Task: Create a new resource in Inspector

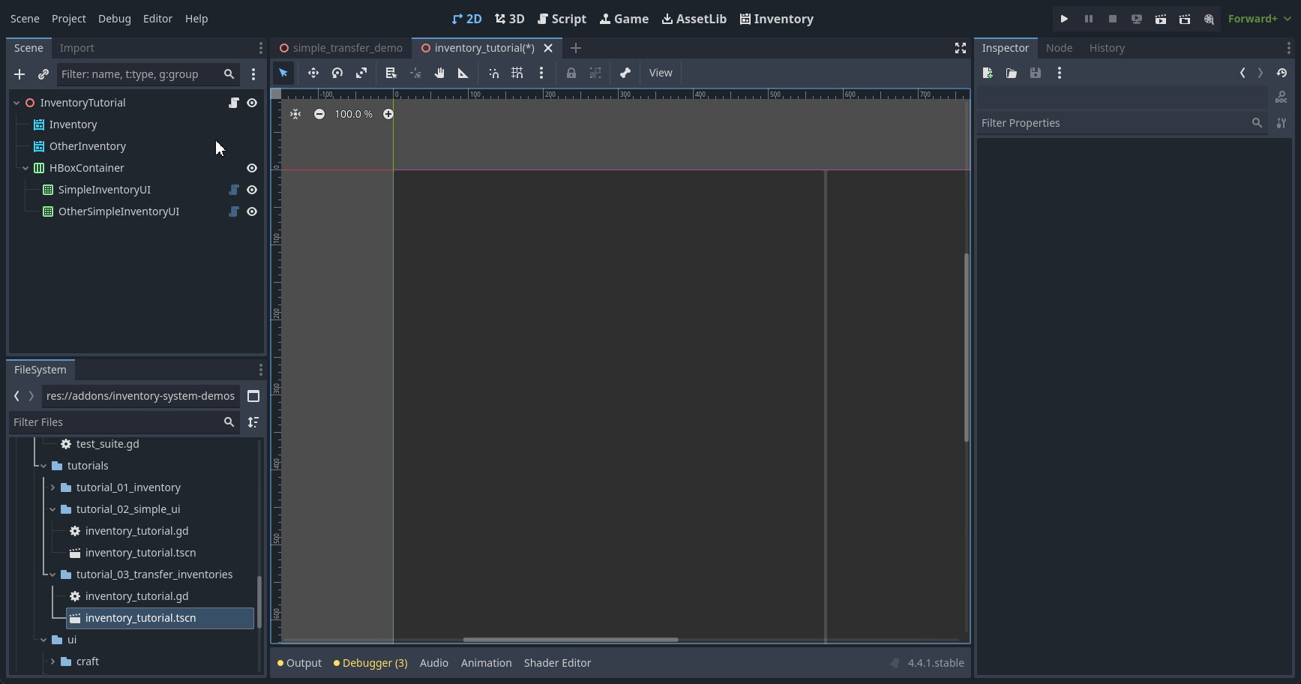Action: [x=988, y=73]
